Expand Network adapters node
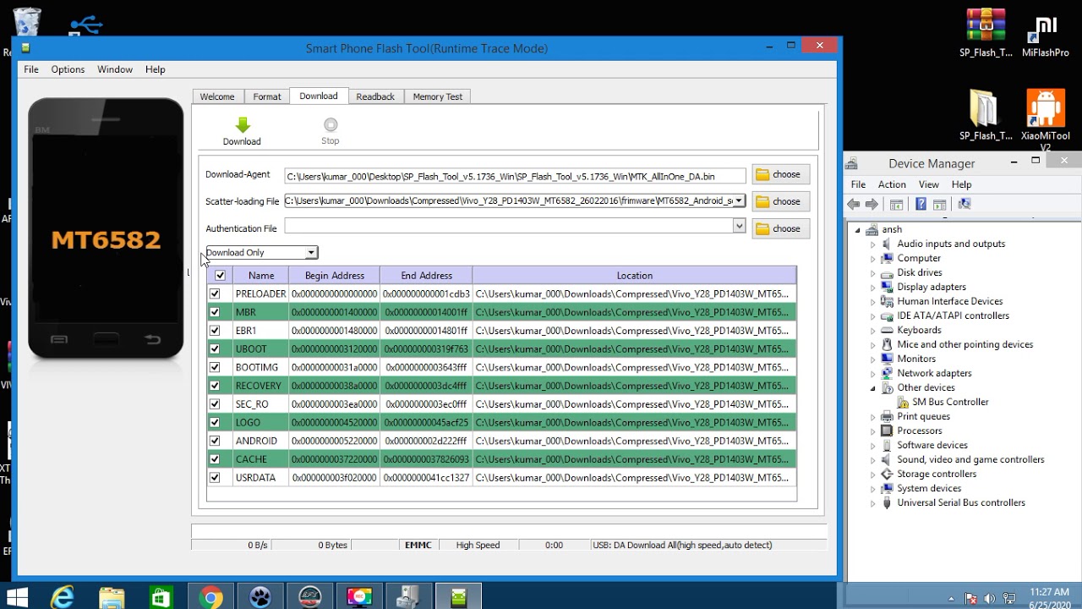The image size is (1082, 609). pos(873,373)
